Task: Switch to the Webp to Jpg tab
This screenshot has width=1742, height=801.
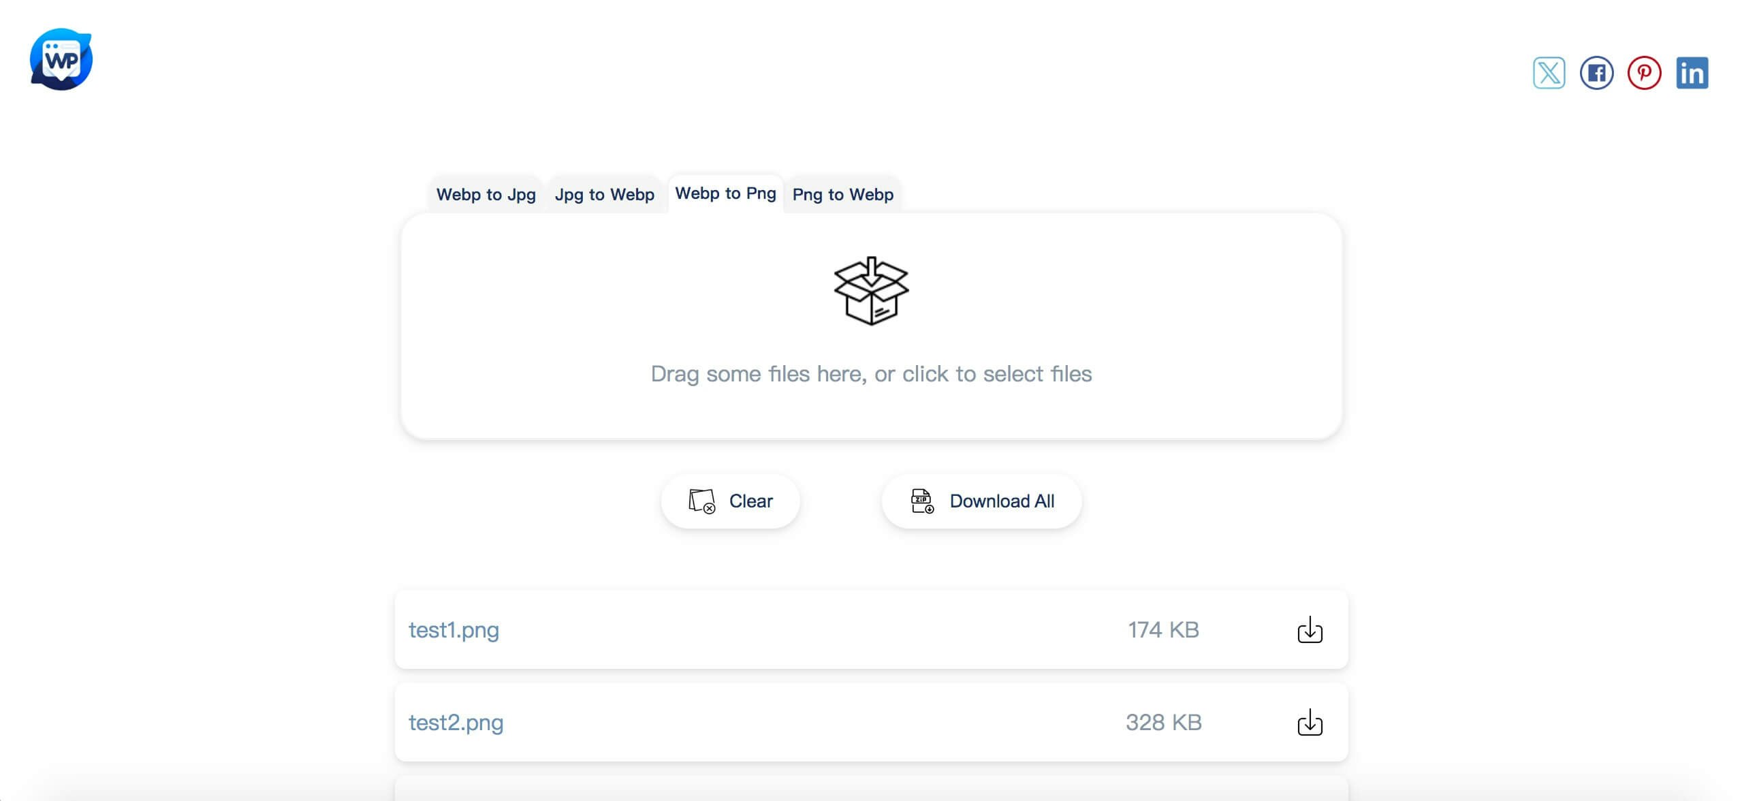Action: pyautogui.click(x=486, y=195)
